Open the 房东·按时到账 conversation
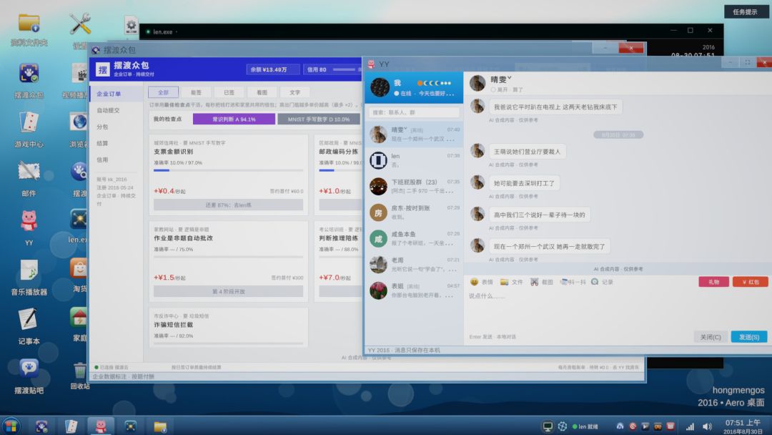This screenshot has height=435, width=772. (x=414, y=212)
